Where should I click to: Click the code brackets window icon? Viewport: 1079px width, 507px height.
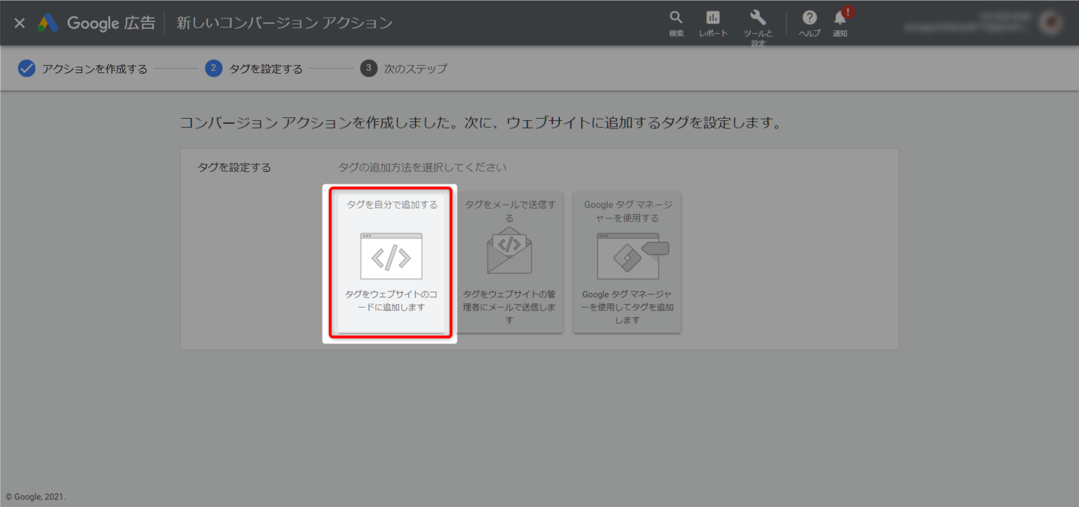[391, 256]
